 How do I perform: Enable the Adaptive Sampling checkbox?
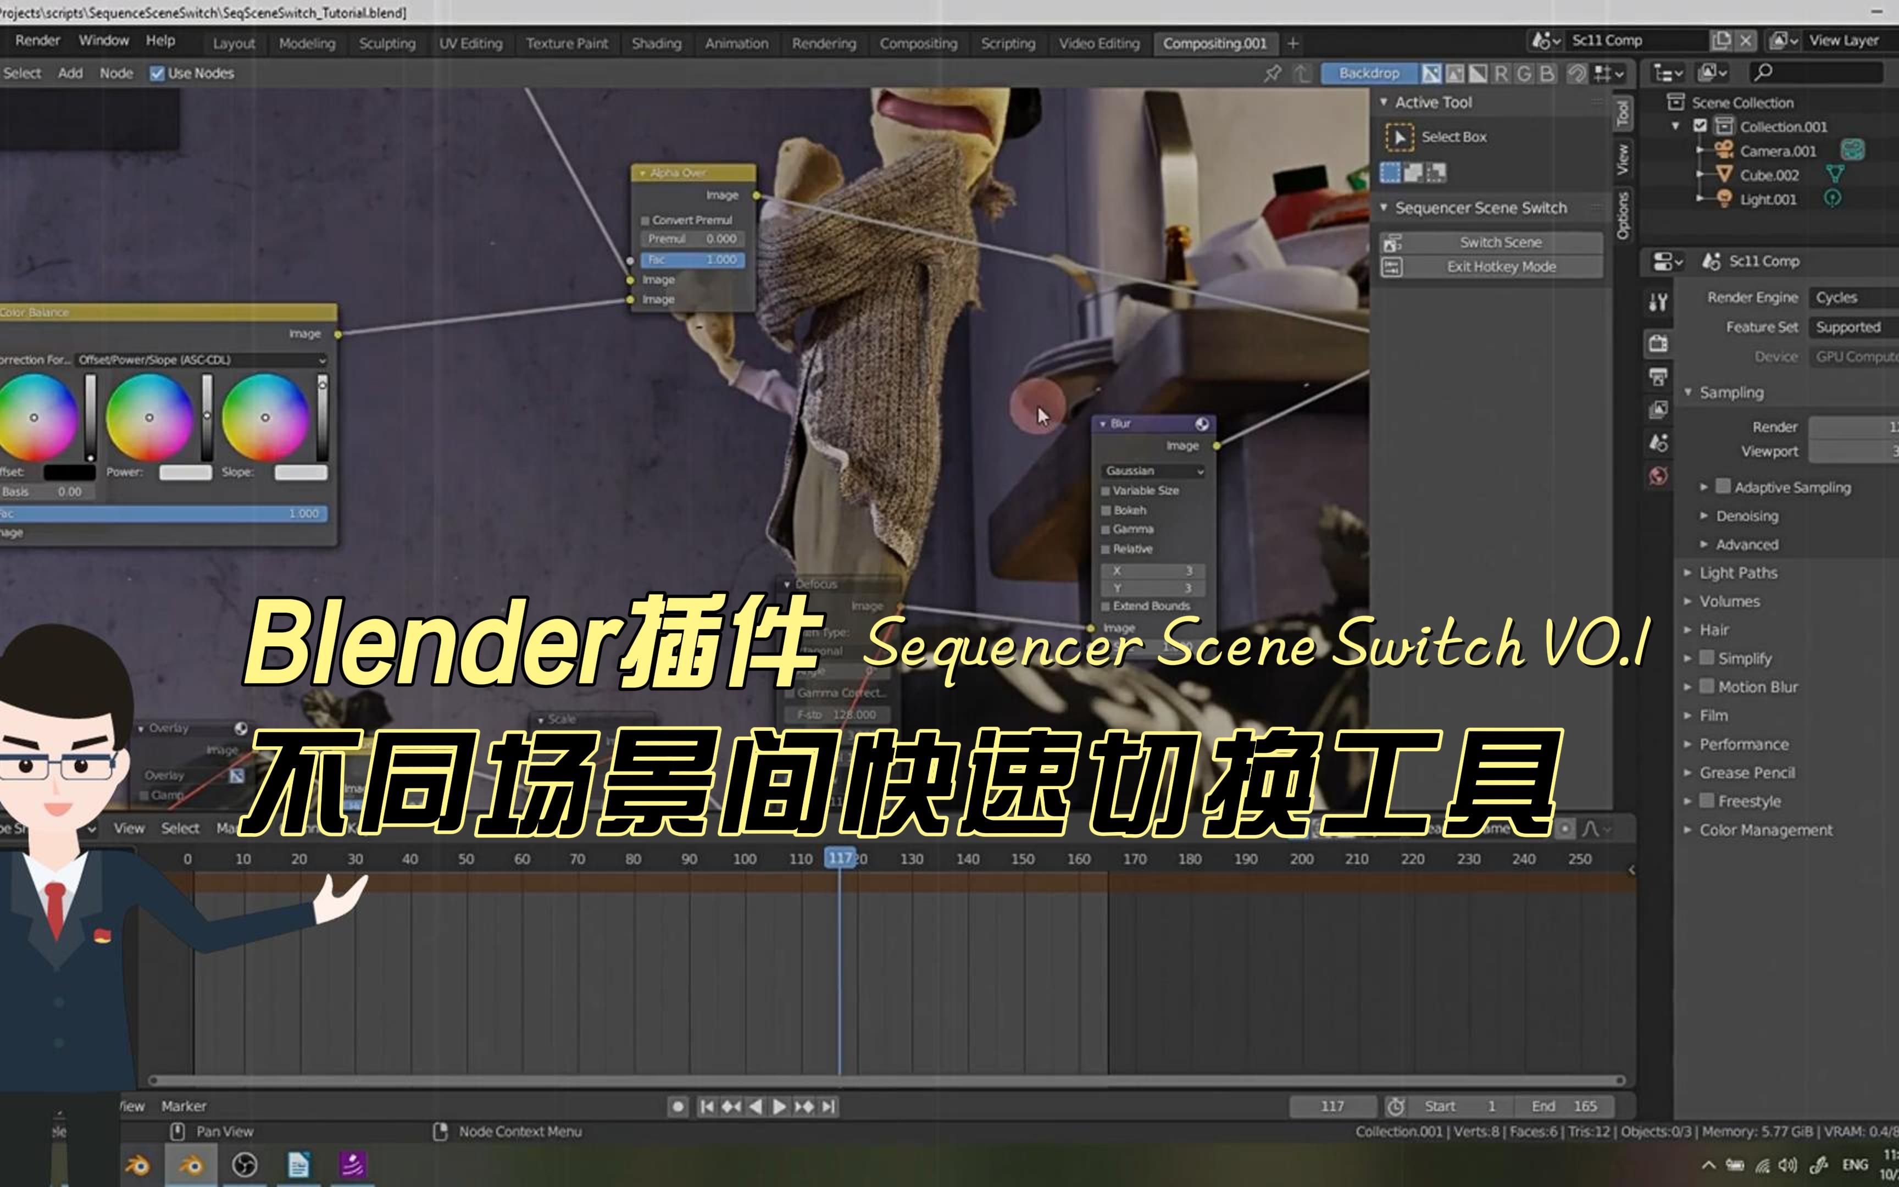pos(1723,487)
